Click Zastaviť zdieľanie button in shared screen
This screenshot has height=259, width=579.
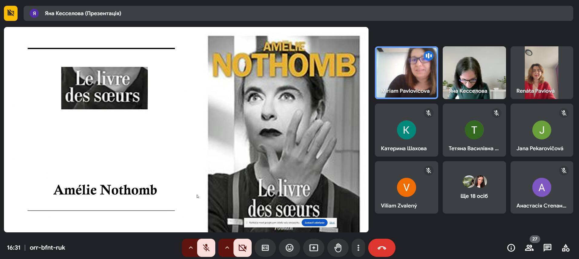coord(314,223)
